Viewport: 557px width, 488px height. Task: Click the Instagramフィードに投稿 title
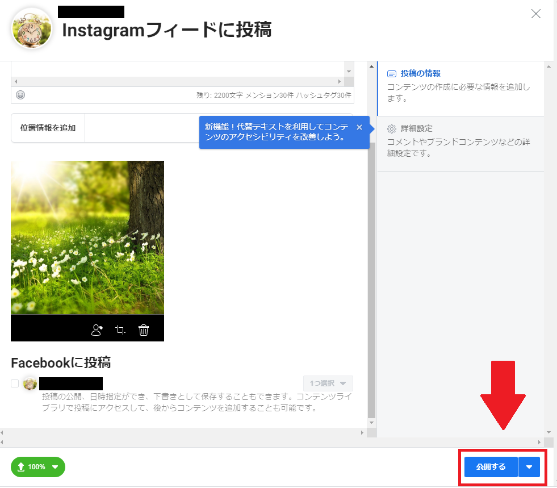[167, 30]
